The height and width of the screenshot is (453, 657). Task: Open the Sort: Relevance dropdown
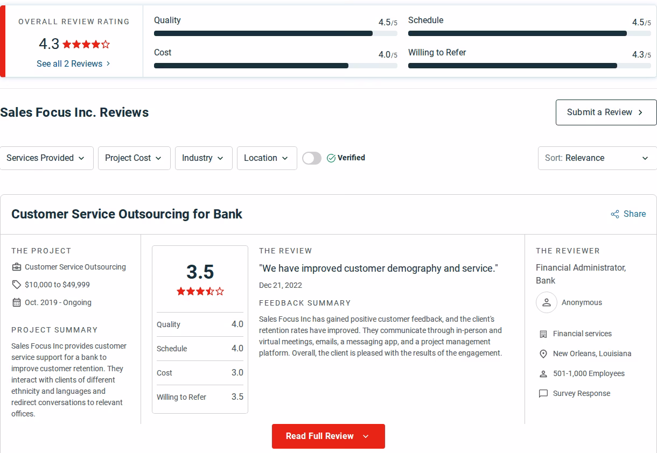click(597, 158)
